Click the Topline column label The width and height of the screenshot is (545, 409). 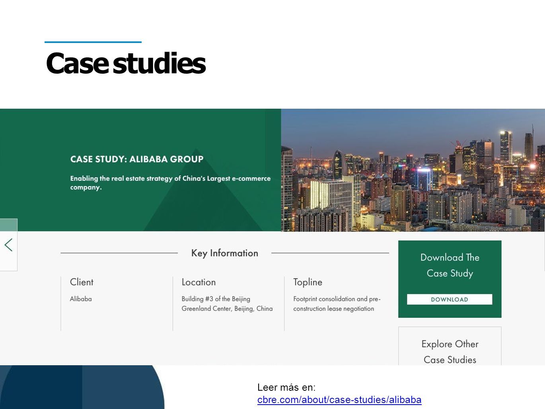point(308,282)
